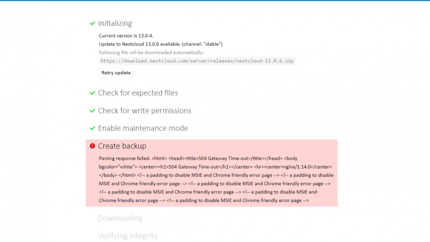Click the 'Parsing response failed' error message
Image resolution: width=430 pixels, height=242 pixels.
pyautogui.click(x=216, y=179)
